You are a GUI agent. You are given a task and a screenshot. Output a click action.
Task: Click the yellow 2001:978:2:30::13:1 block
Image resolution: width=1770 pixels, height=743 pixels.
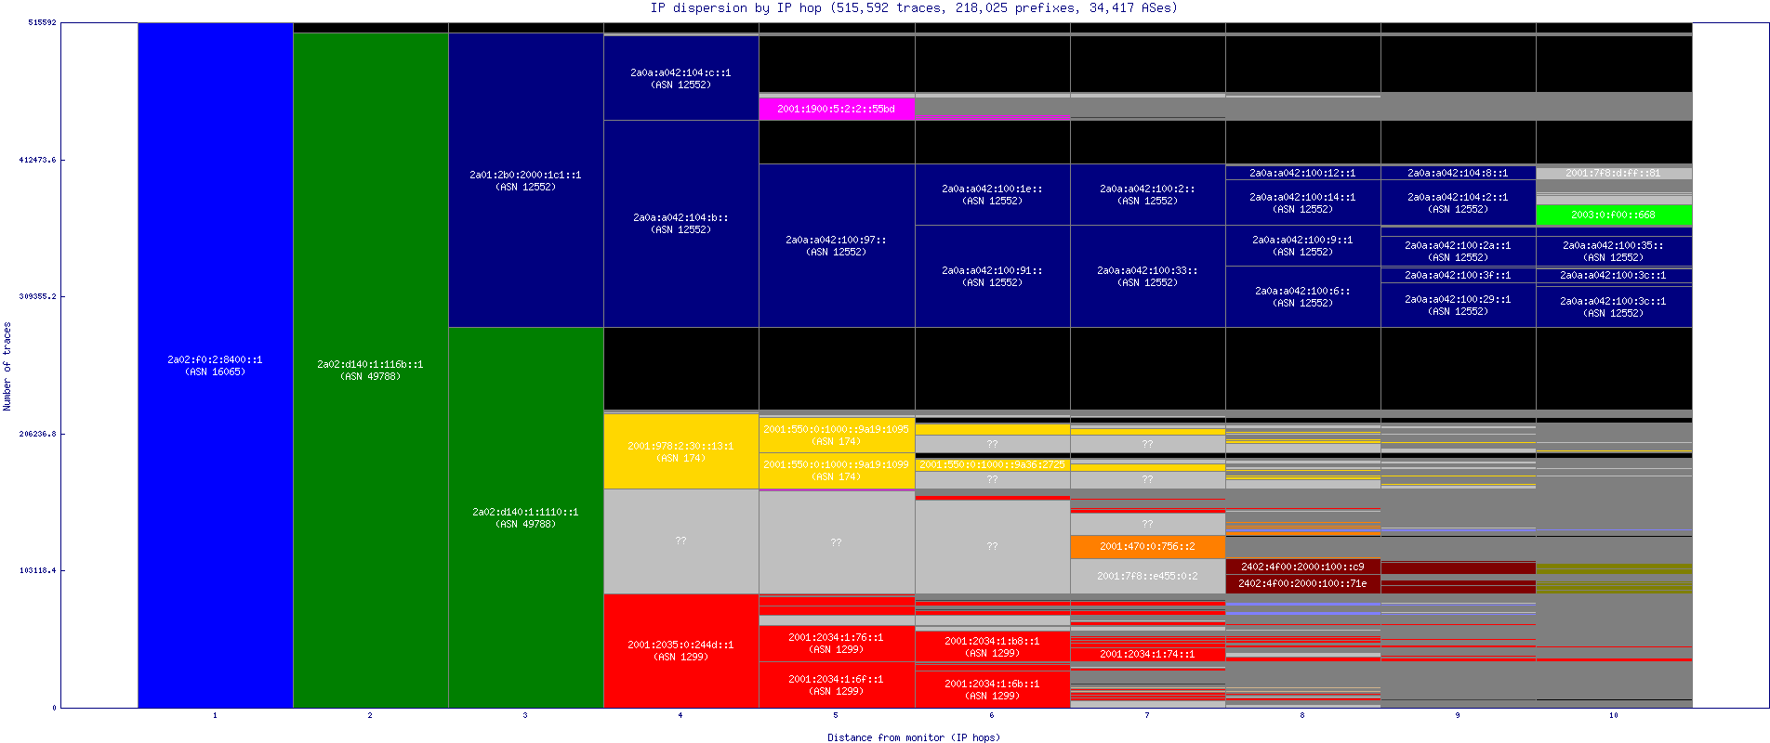pyautogui.click(x=681, y=451)
